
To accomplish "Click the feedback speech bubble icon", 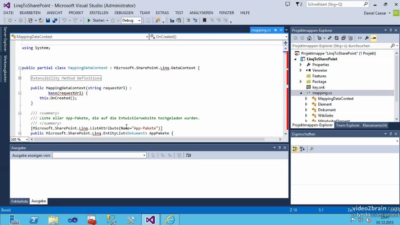I will (x=287, y=4).
